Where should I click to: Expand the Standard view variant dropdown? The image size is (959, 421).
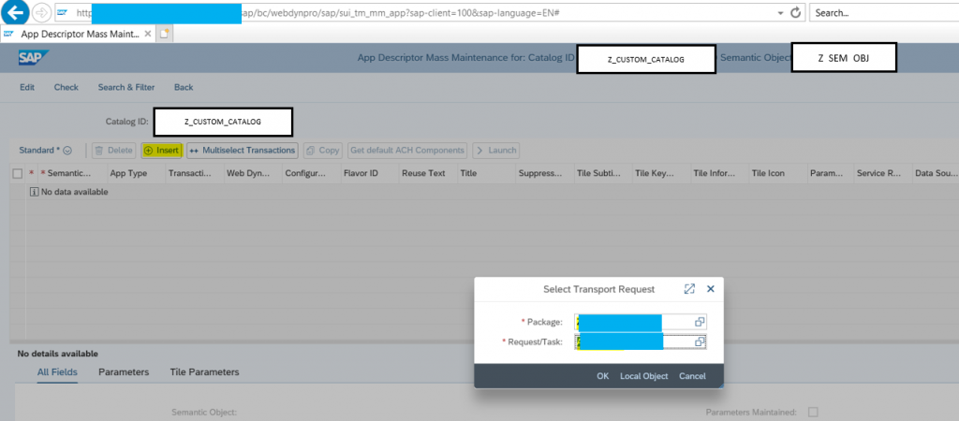(67, 151)
